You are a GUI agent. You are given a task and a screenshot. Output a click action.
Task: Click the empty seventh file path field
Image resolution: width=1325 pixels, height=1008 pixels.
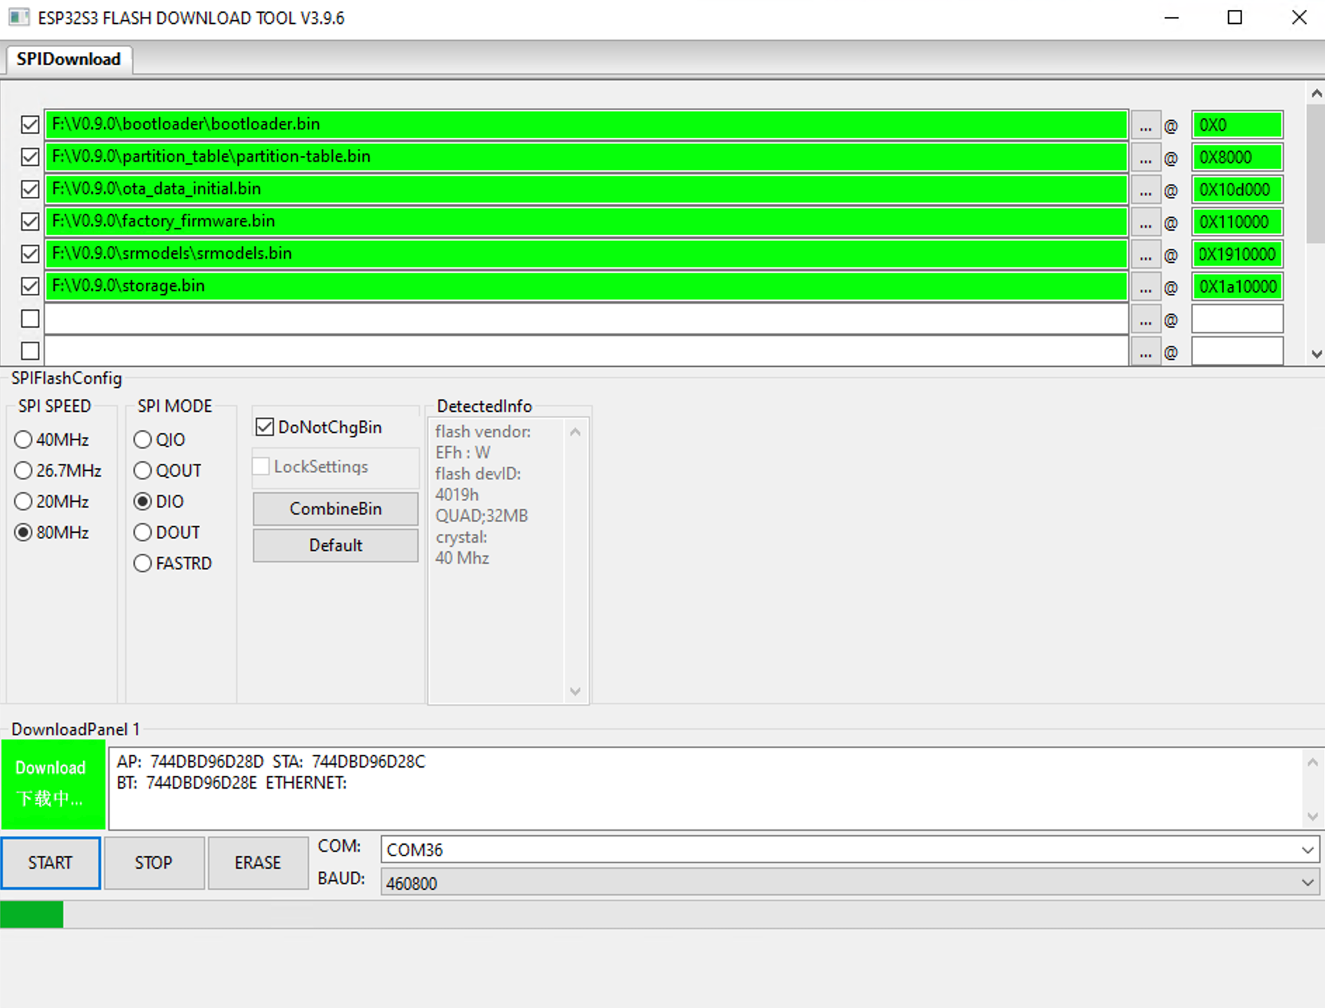click(587, 318)
